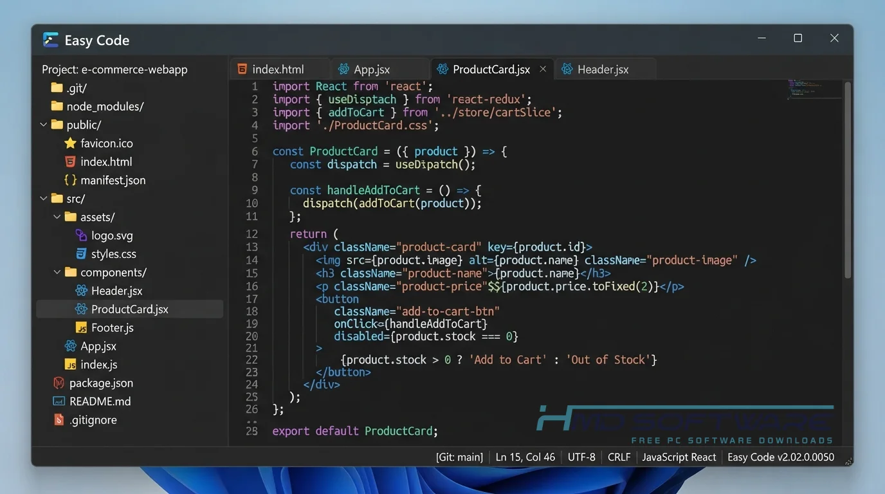
Task: Click the Git: main branch indicator
Action: point(459,457)
